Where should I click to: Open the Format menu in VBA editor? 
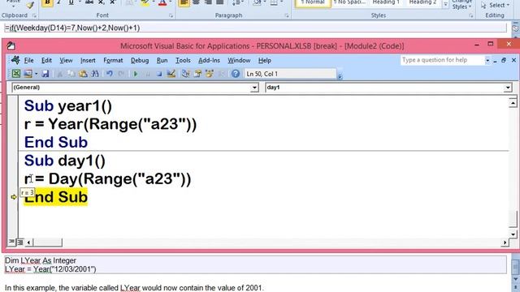(x=113, y=60)
